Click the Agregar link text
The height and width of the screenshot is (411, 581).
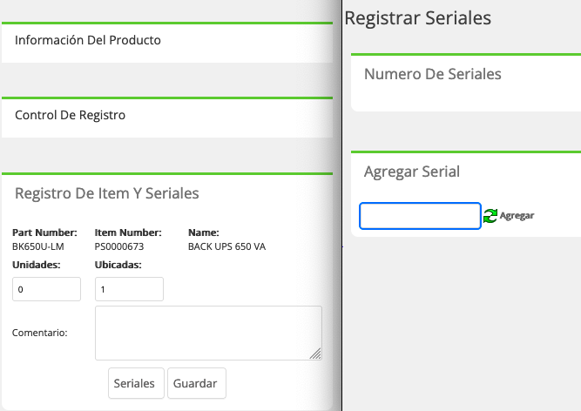point(517,215)
